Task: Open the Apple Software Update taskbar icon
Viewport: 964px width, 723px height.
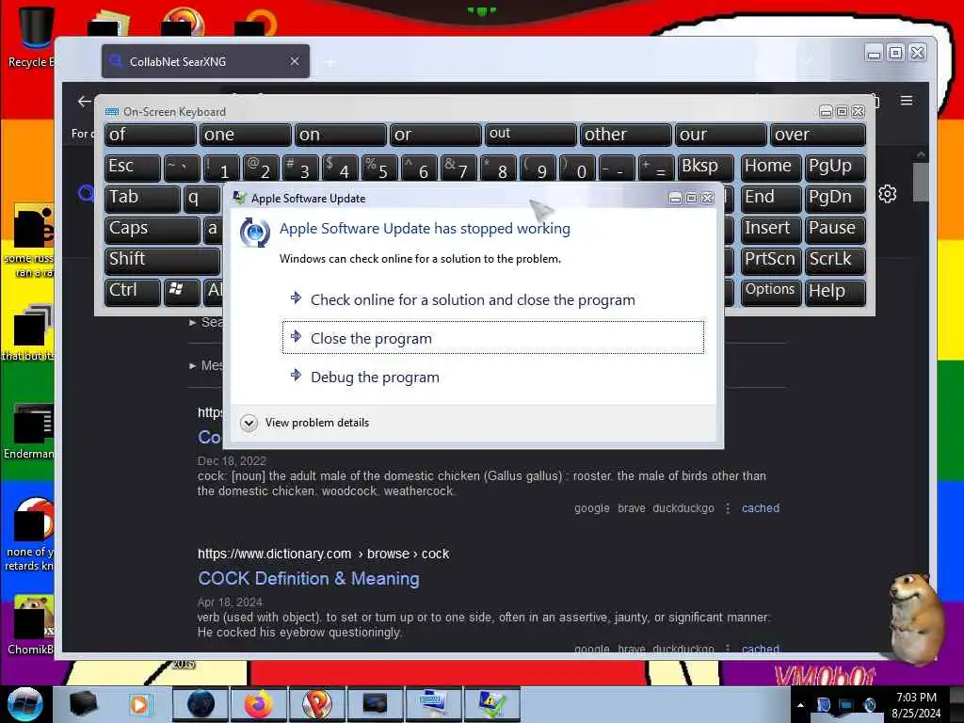Action: click(x=492, y=704)
